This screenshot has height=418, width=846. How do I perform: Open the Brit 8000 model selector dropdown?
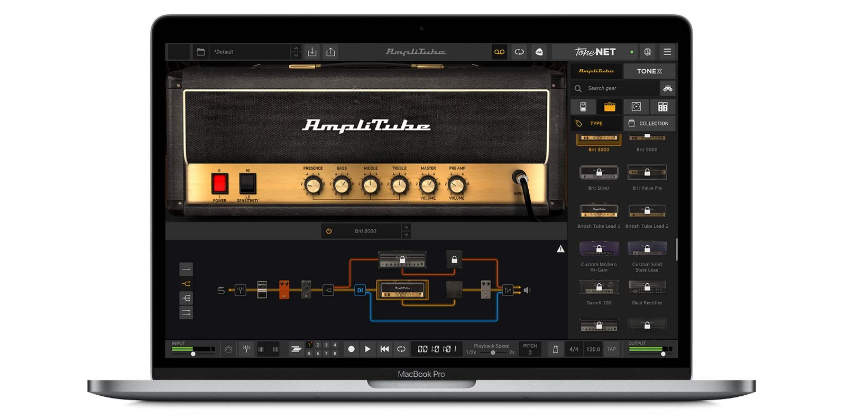pos(365,231)
